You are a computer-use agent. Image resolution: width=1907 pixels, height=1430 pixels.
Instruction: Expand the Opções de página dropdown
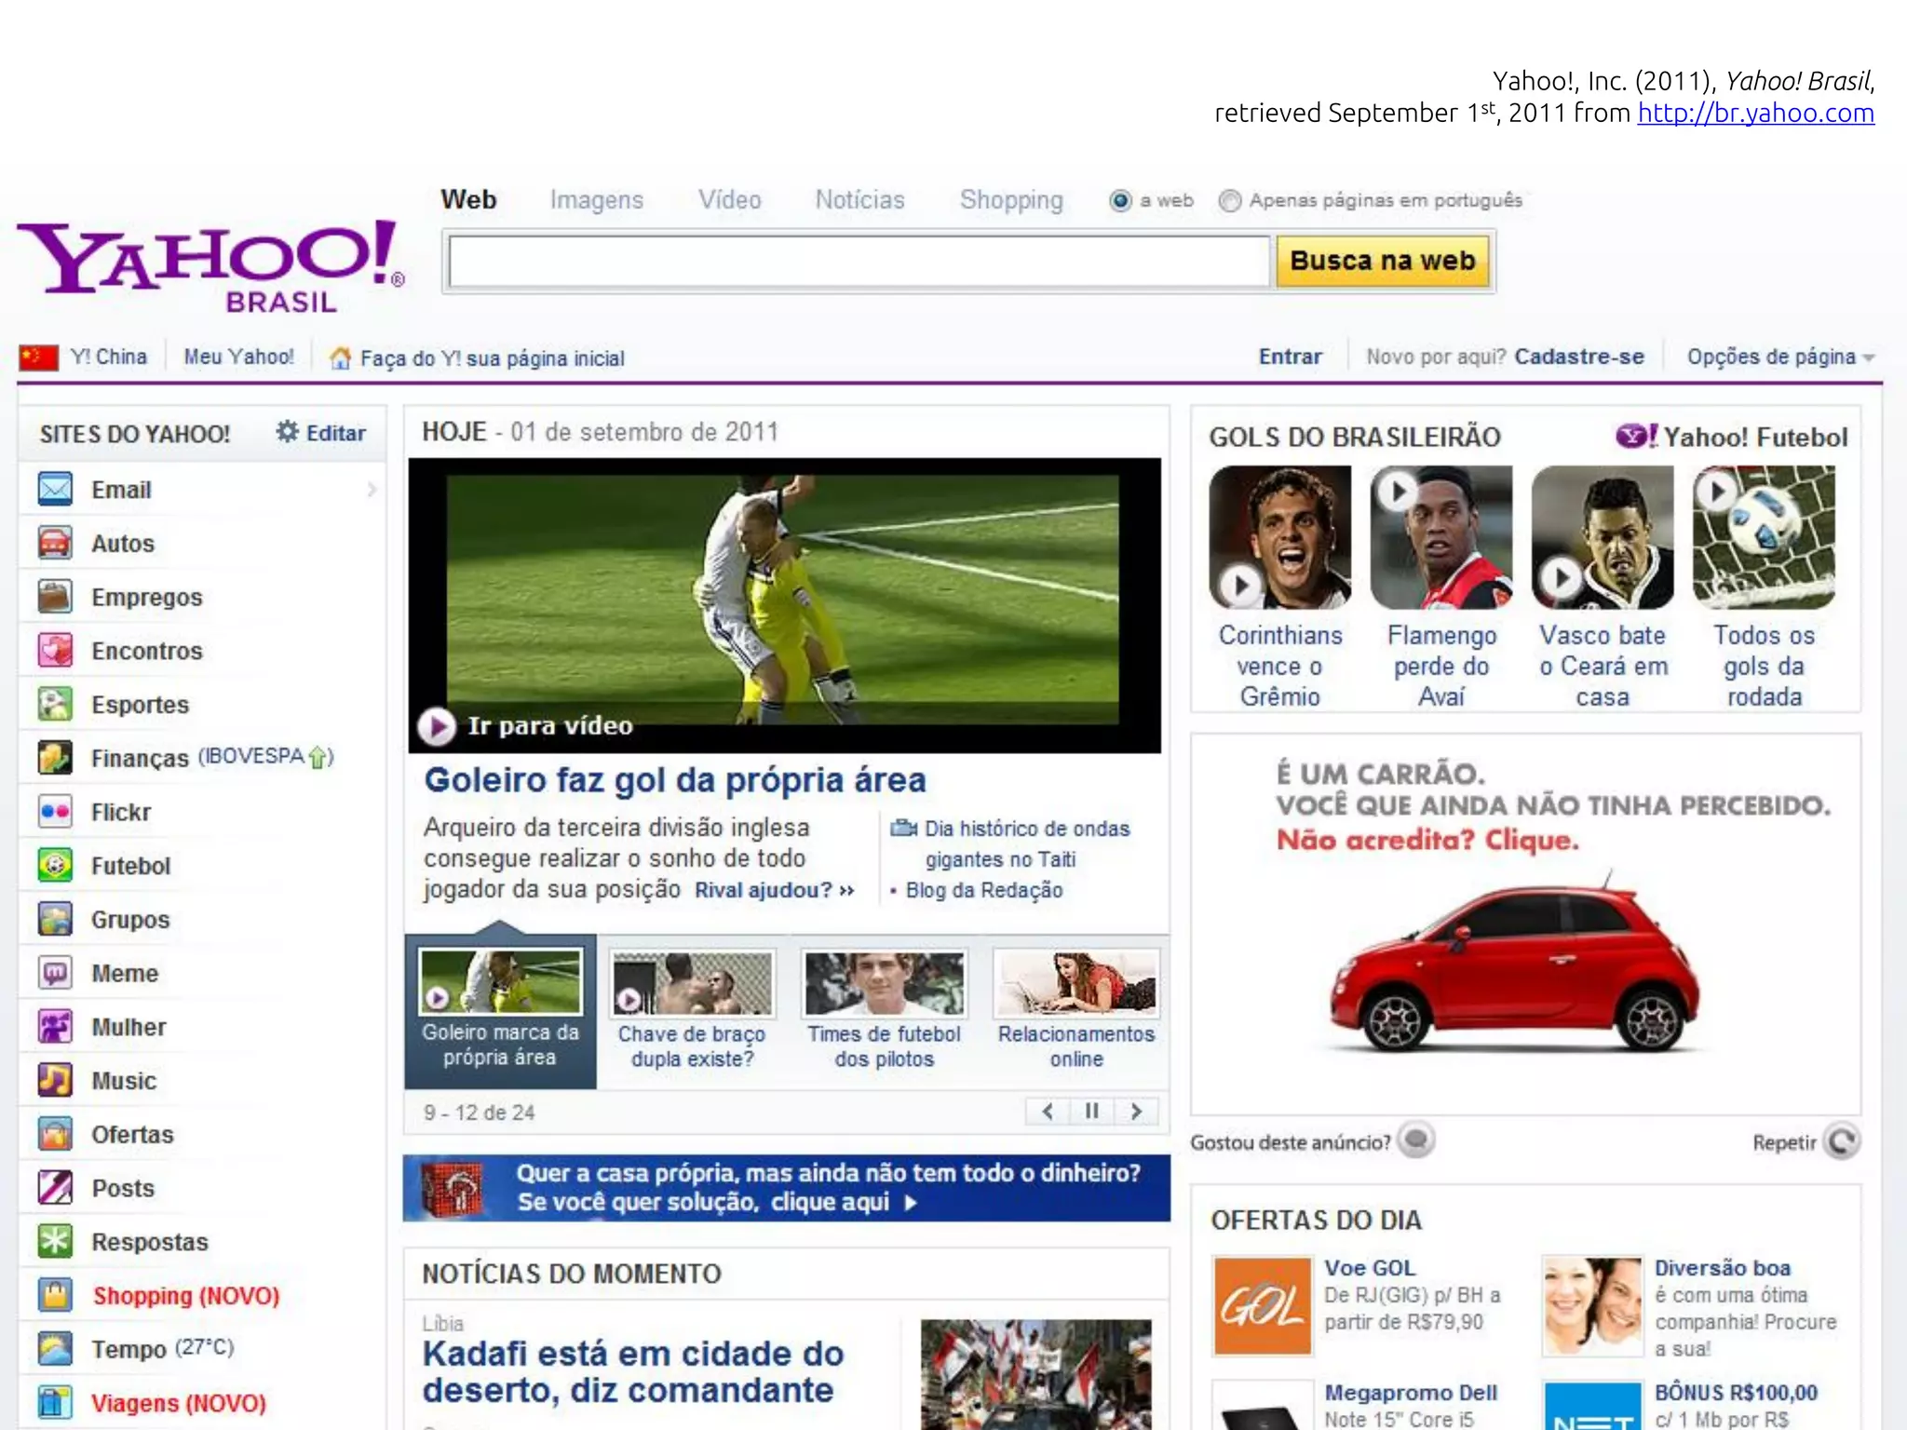tap(1780, 357)
